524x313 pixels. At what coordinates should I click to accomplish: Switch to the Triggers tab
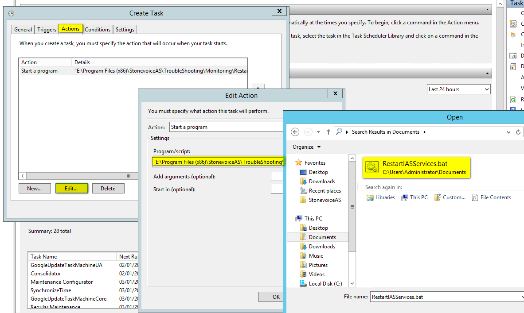pos(47,30)
